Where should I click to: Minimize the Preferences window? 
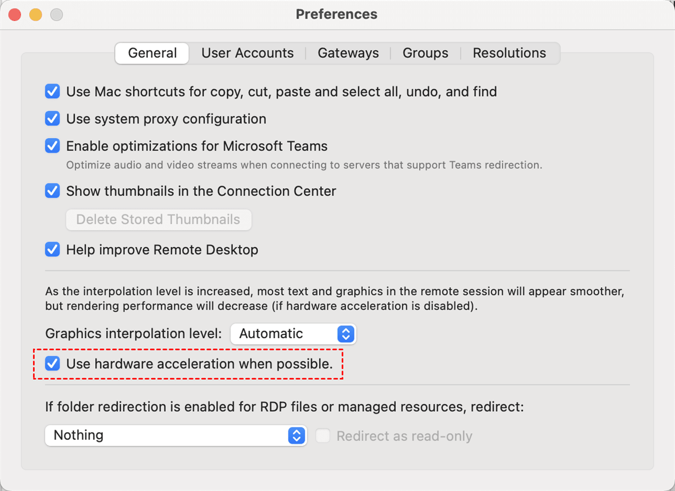click(x=35, y=15)
